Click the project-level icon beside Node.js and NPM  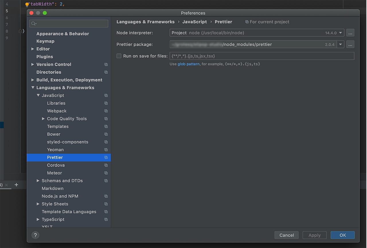[106, 196]
